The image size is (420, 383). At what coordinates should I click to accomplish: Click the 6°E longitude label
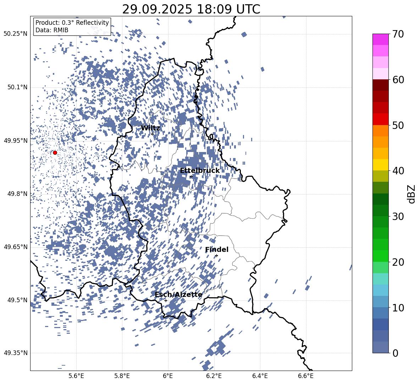click(x=168, y=376)
